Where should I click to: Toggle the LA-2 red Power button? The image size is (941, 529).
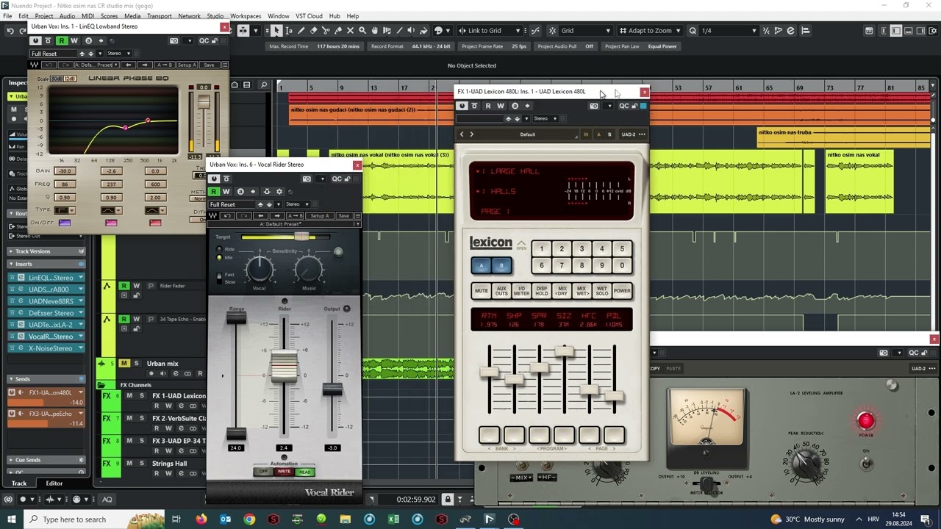(x=866, y=421)
